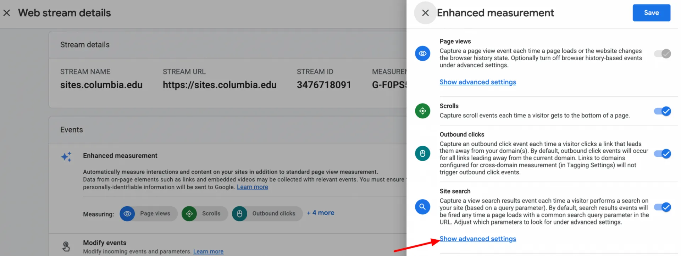Click the Enhanced measurement heading in Events

click(120, 156)
